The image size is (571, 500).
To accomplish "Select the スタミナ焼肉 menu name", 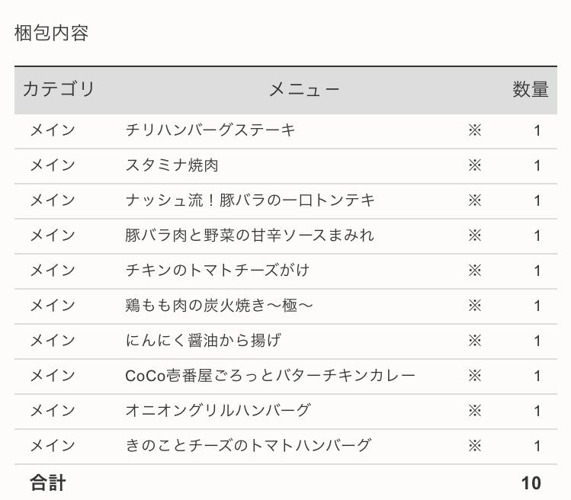I will (x=172, y=165).
